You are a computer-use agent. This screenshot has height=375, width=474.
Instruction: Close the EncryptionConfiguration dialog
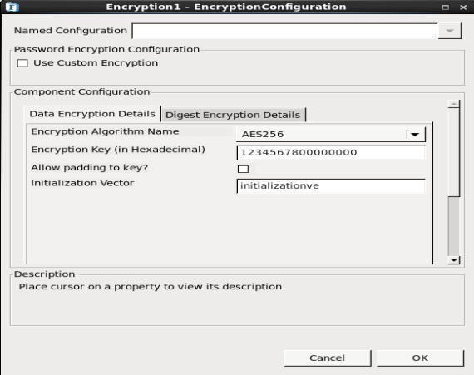[x=463, y=7]
